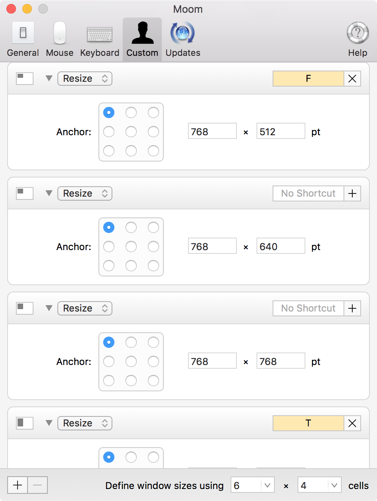Click the width field of the 768 × 512 action
This screenshot has width=377, height=501.
pos(212,132)
